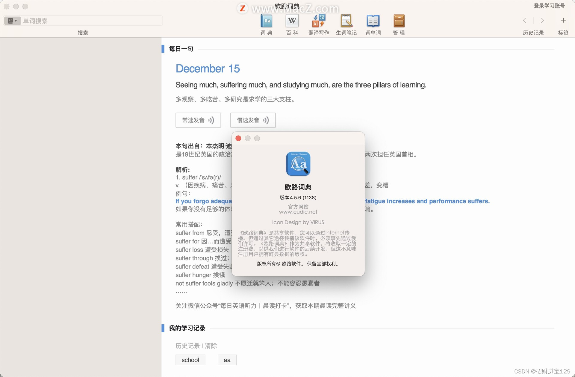Viewport: 575px width, 377px height.
Task: Click 慢速发音 to play slow speed audio
Action: tap(252, 120)
